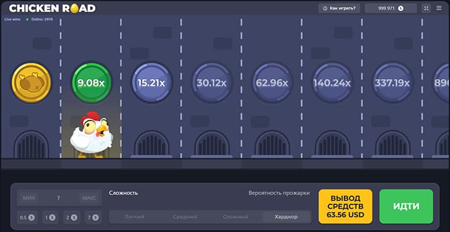
Task: Open the Как играть? help button
Action: coord(339,8)
